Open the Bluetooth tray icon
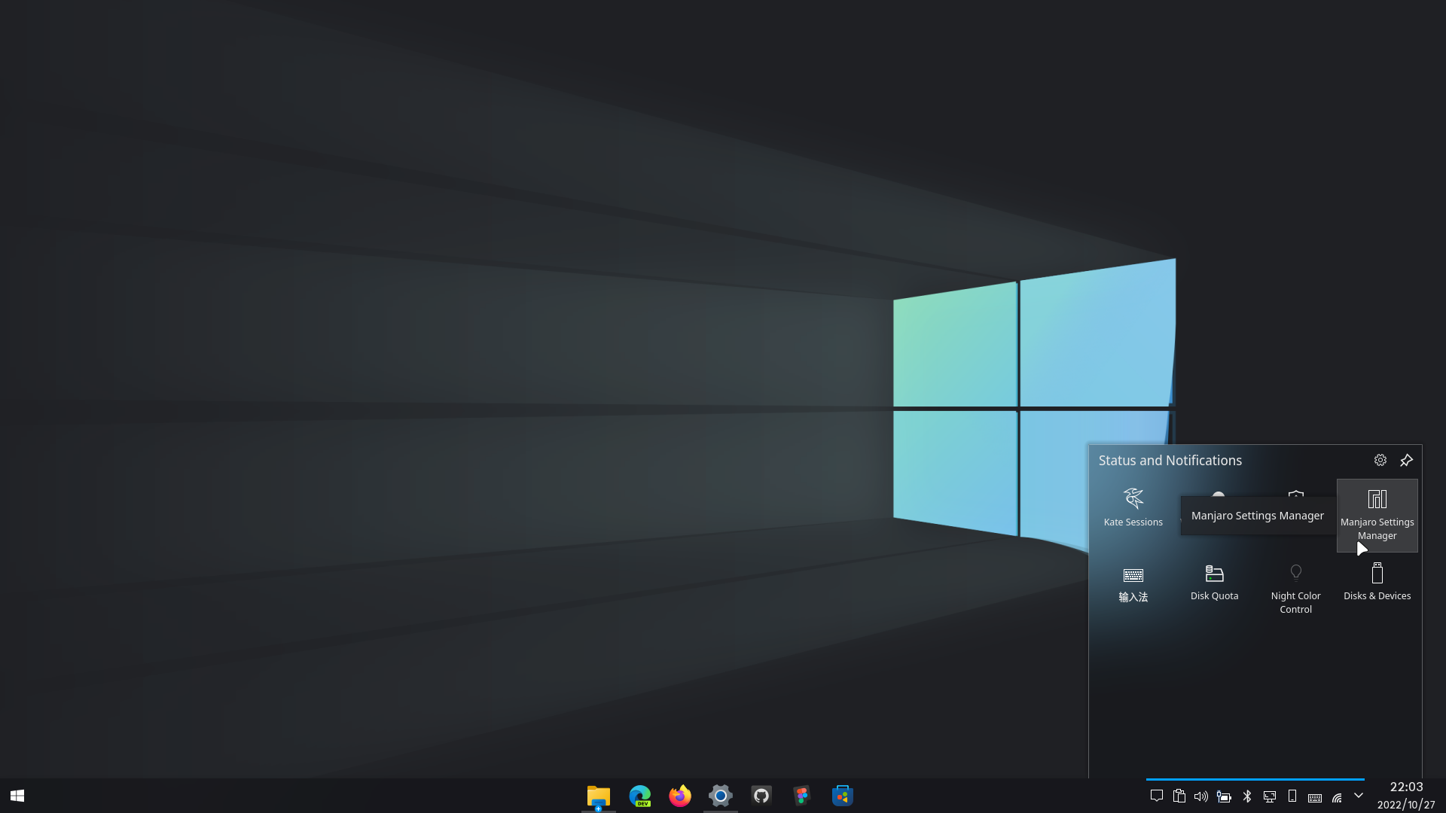Image resolution: width=1446 pixels, height=813 pixels. [x=1246, y=796]
